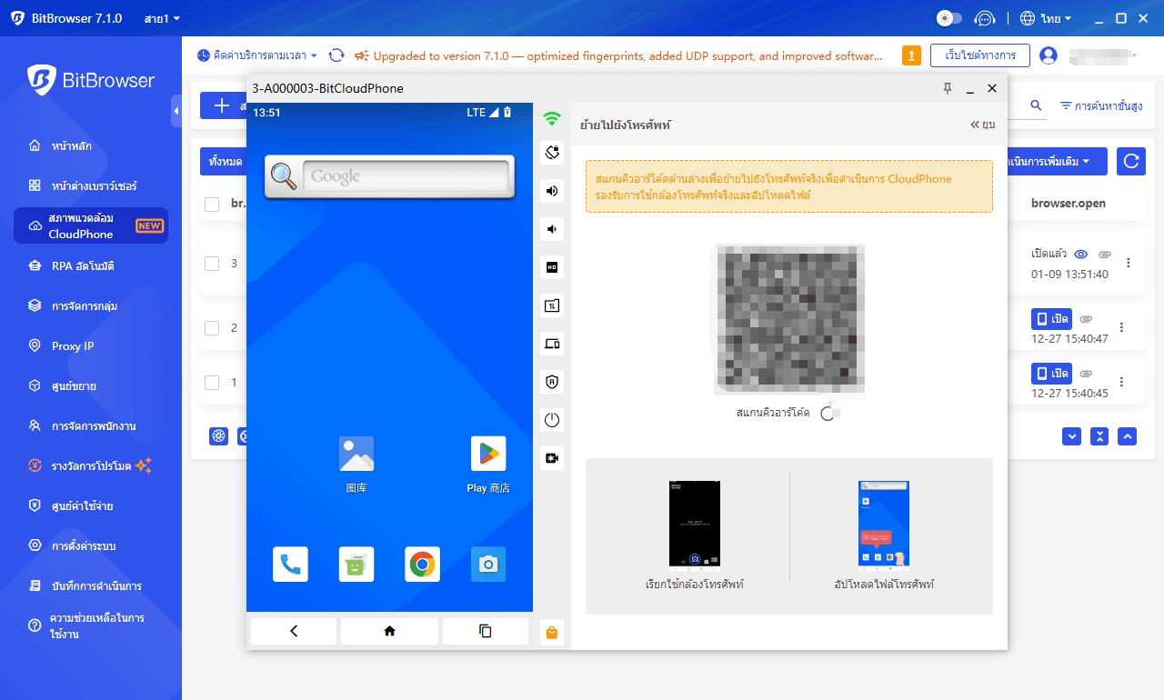Image resolution: width=1164 pixels, height=700 pixels.
Task: Tick the checkbox for row 3
Action: point(212,264)
